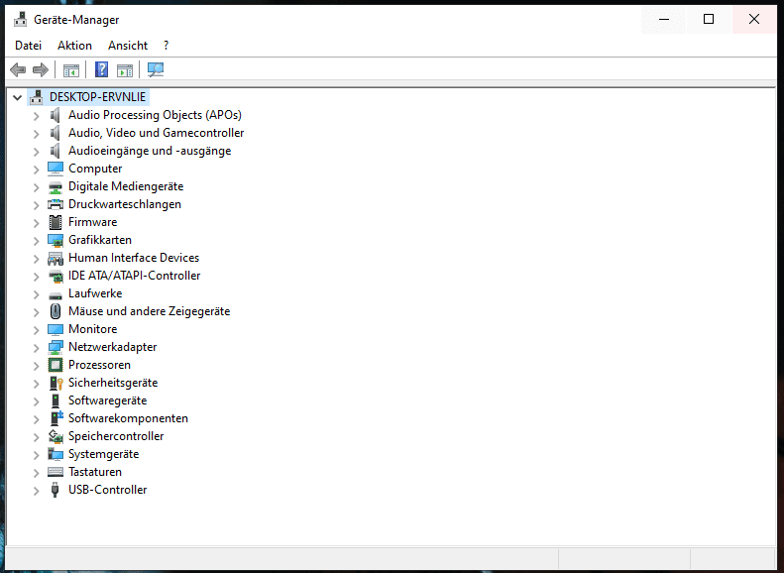
Task: Expand the Softwaregeräte category
Action: [x=36, y=401]
